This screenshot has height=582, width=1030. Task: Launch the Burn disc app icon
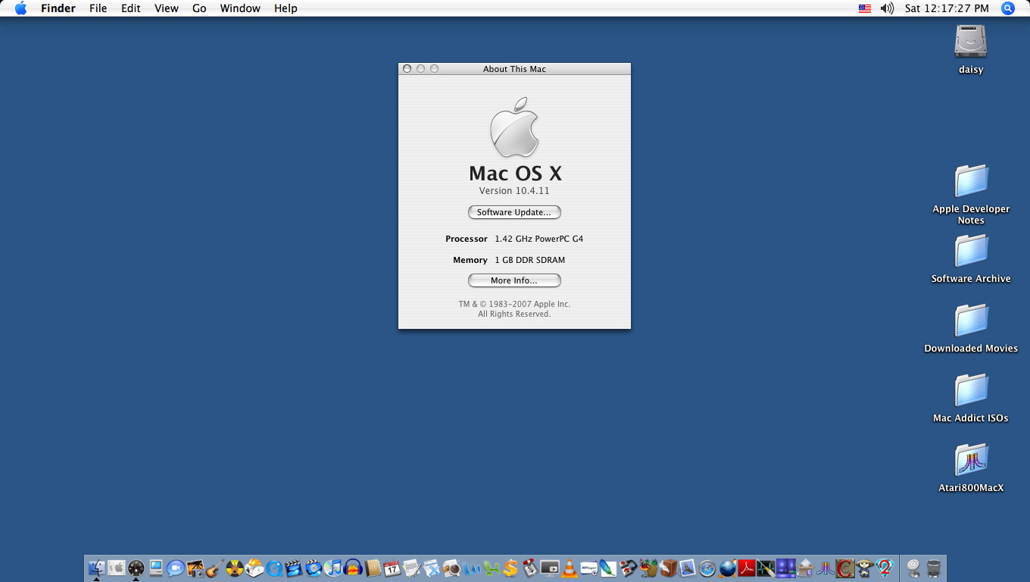tap(234, 568)
